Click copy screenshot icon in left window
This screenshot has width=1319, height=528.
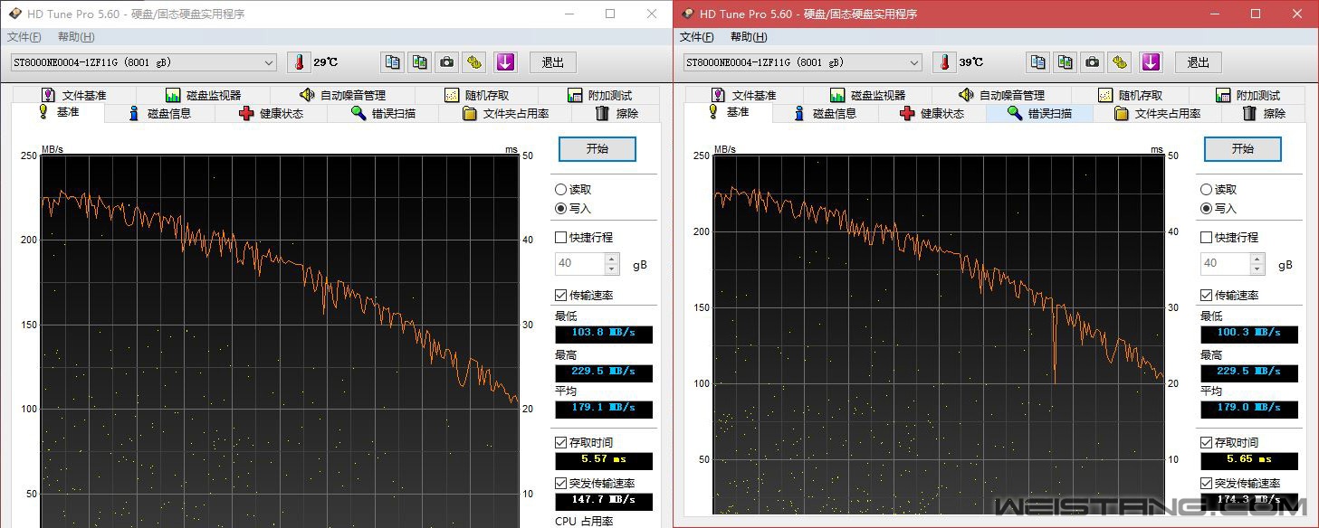pyautogui.click(x=419, y=62)
